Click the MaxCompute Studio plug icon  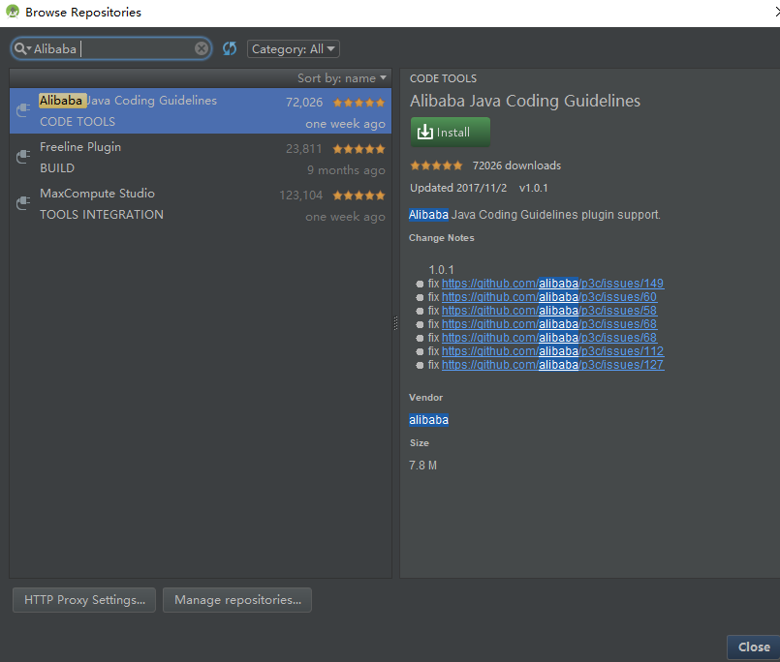coord(23,203)
